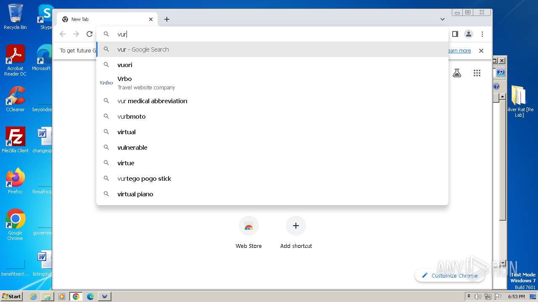Select the New Tab tab
Image resolution: width=538 pixels, height=302 pixels.
coord(107,19)
